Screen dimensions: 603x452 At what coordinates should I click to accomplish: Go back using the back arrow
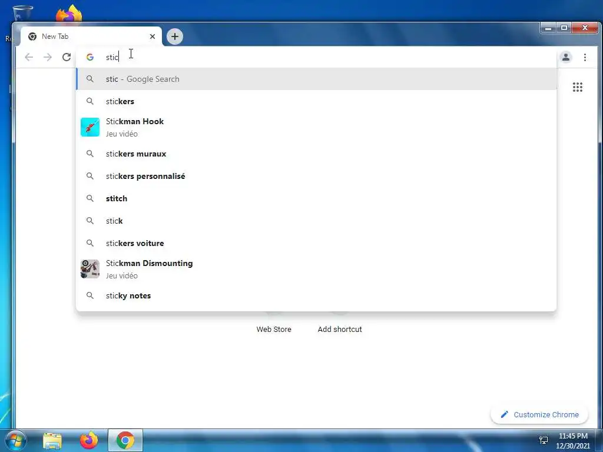[x=29, y=57]
